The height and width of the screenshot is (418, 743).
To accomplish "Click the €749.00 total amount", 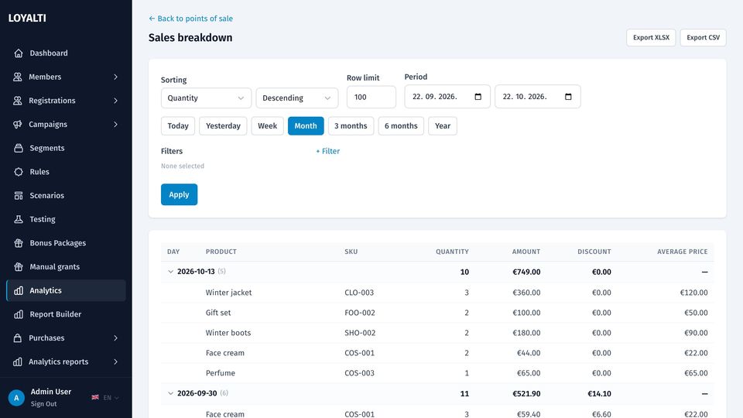I will coord(526,272).
